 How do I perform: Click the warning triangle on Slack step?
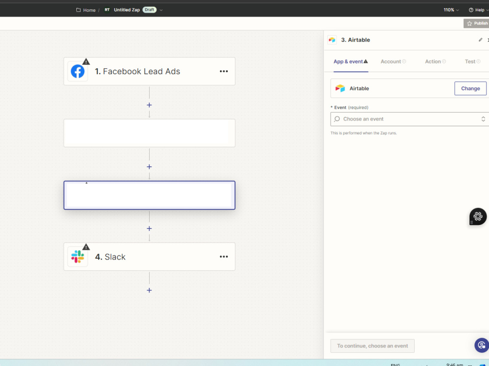pos(86,247)
